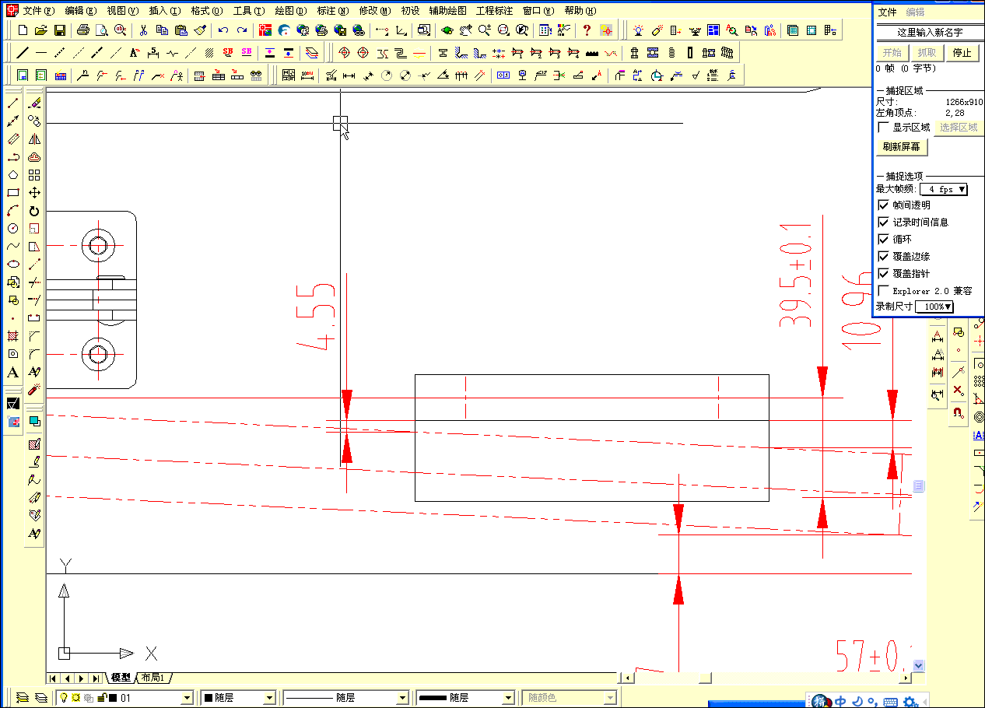Screen dimensions: 985x708
Task: Click the vertical scrollbar down arrow
Action: point(919,665)
